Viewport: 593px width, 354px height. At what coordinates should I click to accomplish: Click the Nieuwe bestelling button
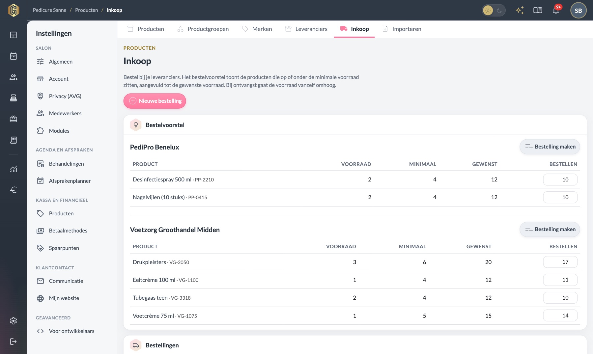click(155, 101)
